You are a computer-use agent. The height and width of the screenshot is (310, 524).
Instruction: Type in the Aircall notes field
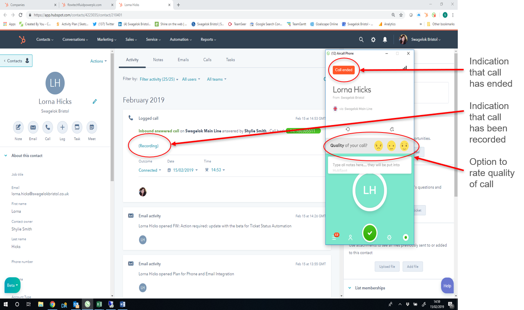tap(370, 165)
